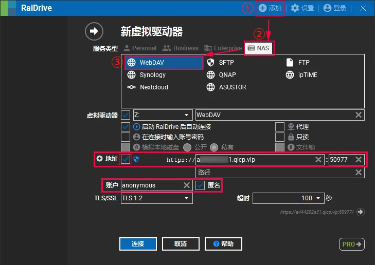Select SFTP shield icon option
Screen dimensions: 375x265
click(210, 63)
